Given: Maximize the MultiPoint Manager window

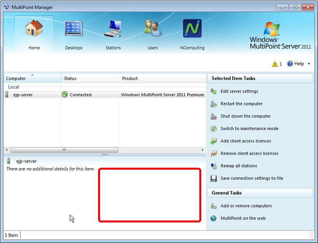Looking at the screenshot, I should pyautogui.click(x=295, y=7).
